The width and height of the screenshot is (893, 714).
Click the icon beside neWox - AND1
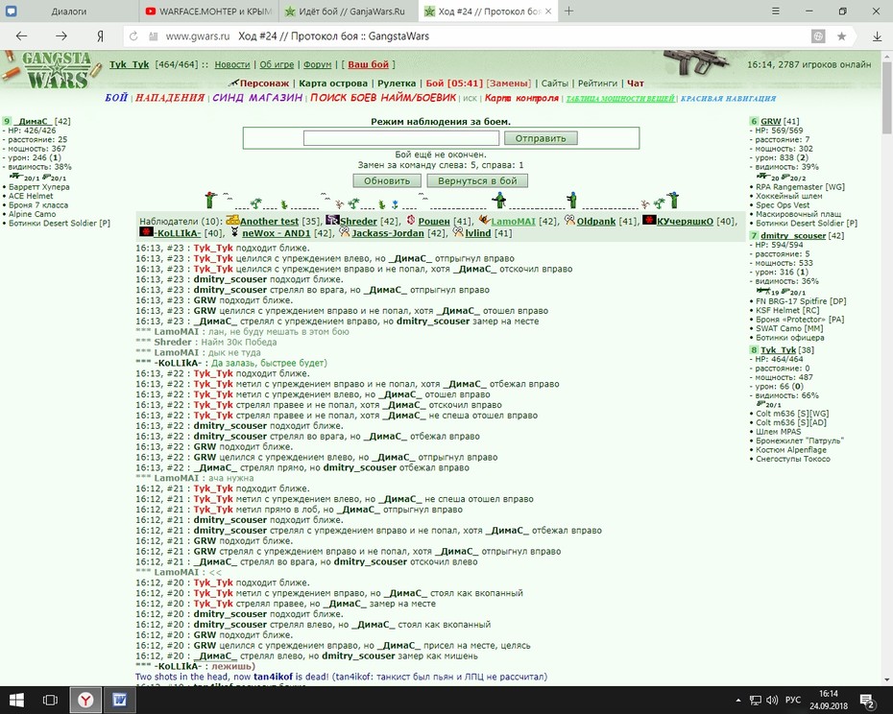coord(234,231)
